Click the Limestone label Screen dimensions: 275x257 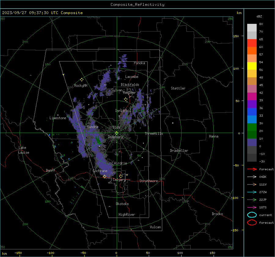click(58, 118)
